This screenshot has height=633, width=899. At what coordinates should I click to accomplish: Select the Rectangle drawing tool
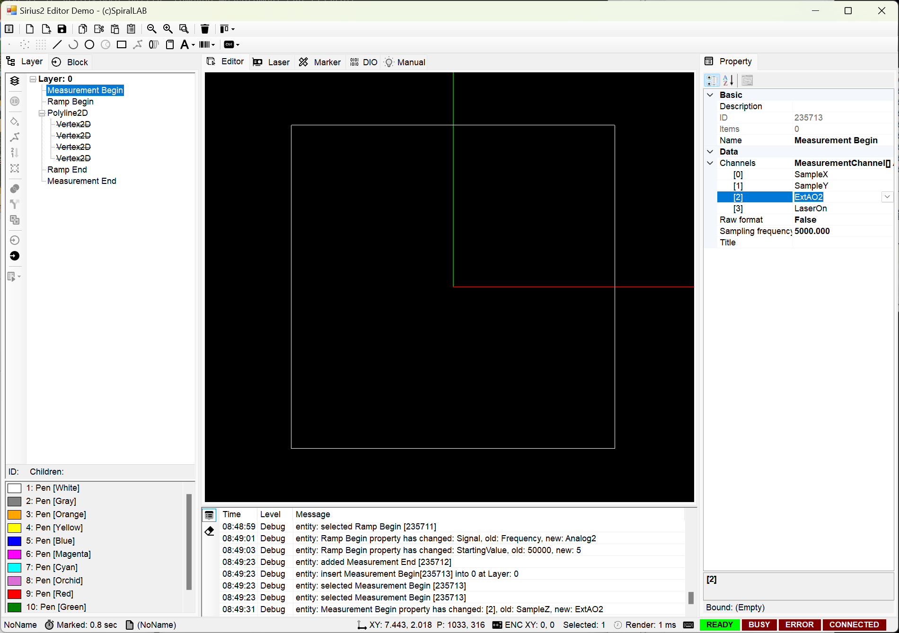pyautogui.click(x=122, y=45)
